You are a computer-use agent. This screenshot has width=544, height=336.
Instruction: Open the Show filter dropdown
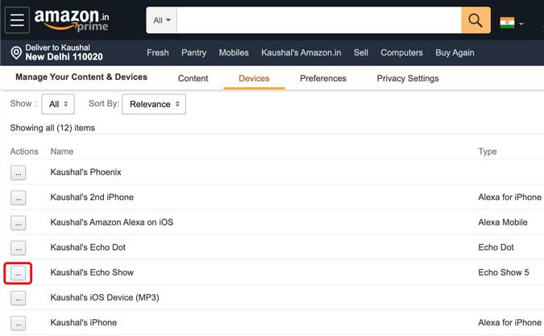point(59,104)
